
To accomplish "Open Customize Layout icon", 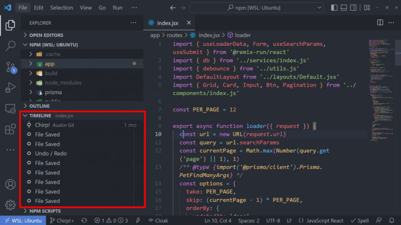I will click(x=367, y=8).
